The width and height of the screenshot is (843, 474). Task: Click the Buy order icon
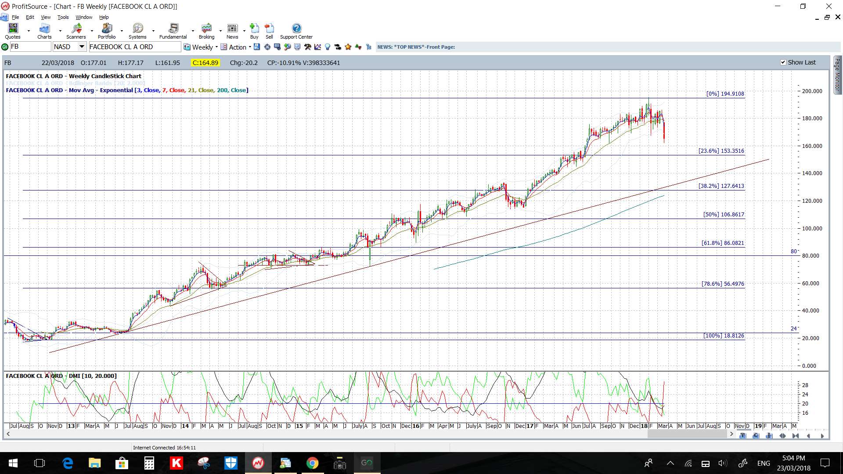point(254,32)
